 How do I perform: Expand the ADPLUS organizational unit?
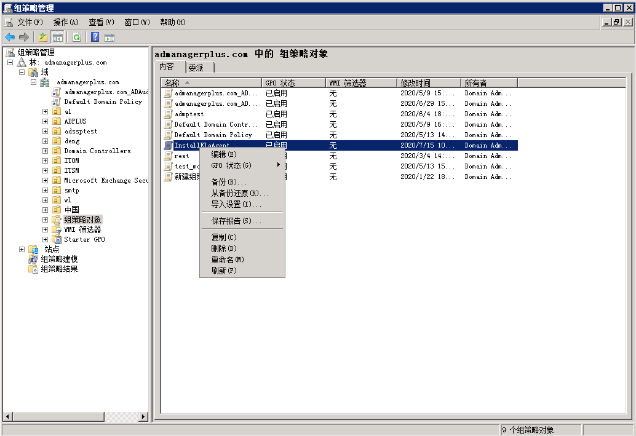(45, 121)
